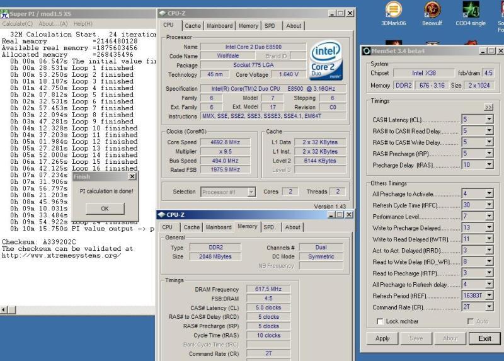Switch to Memory tab in upper CPU-Z
Image resolution: width=504 pixels, height=361 pixels.
248,26
